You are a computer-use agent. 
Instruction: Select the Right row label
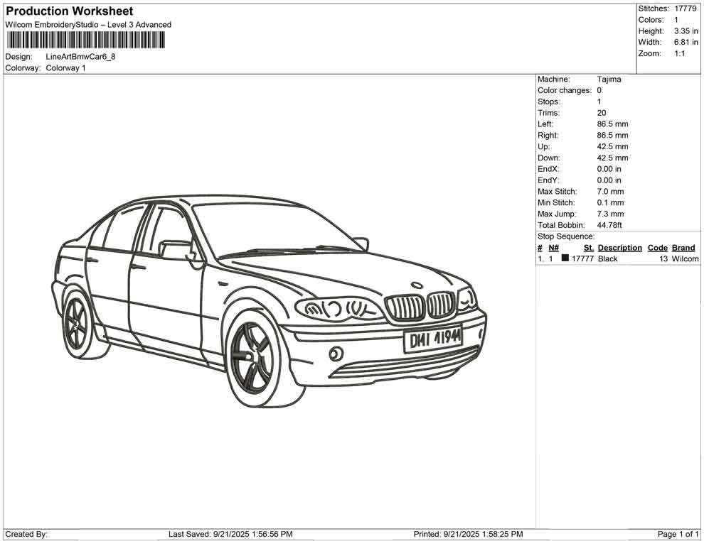click(x=548, y=136)
